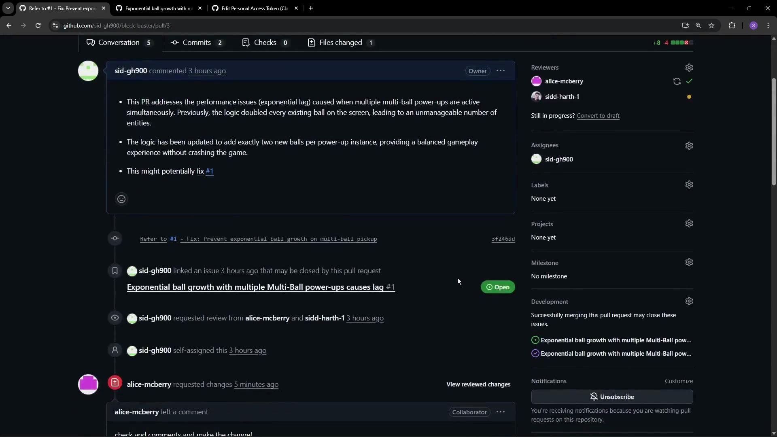This screenshot has height=437, width=777.
Task: Click alice-mcberry's large purple avatar in timeline
Action: [88, 384]
